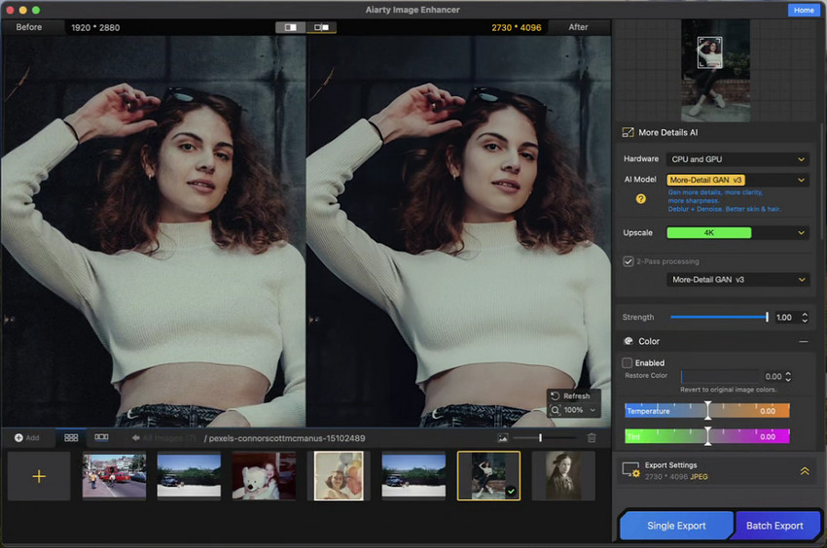
Task: Click the Strength slider
Action: click(x=719, y=317)
